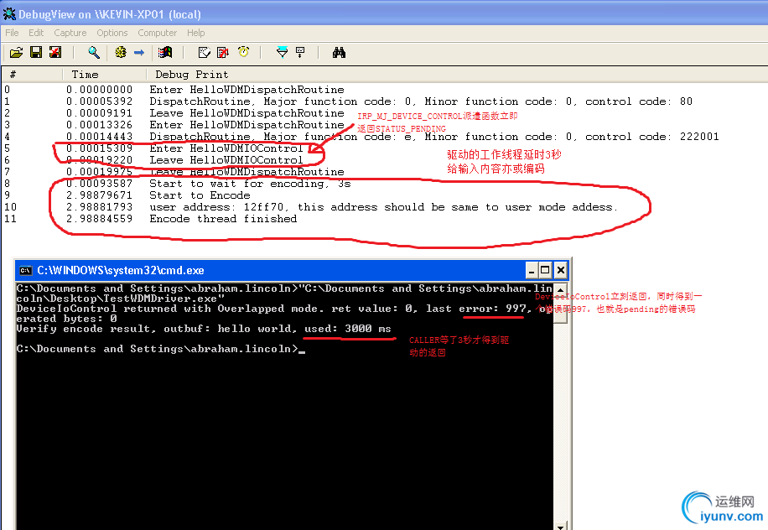Open the Computer menu

click(158, 33)
